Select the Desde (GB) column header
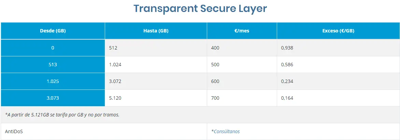The height and width of the screenshot is (140, 400). (x=53, y=31)
